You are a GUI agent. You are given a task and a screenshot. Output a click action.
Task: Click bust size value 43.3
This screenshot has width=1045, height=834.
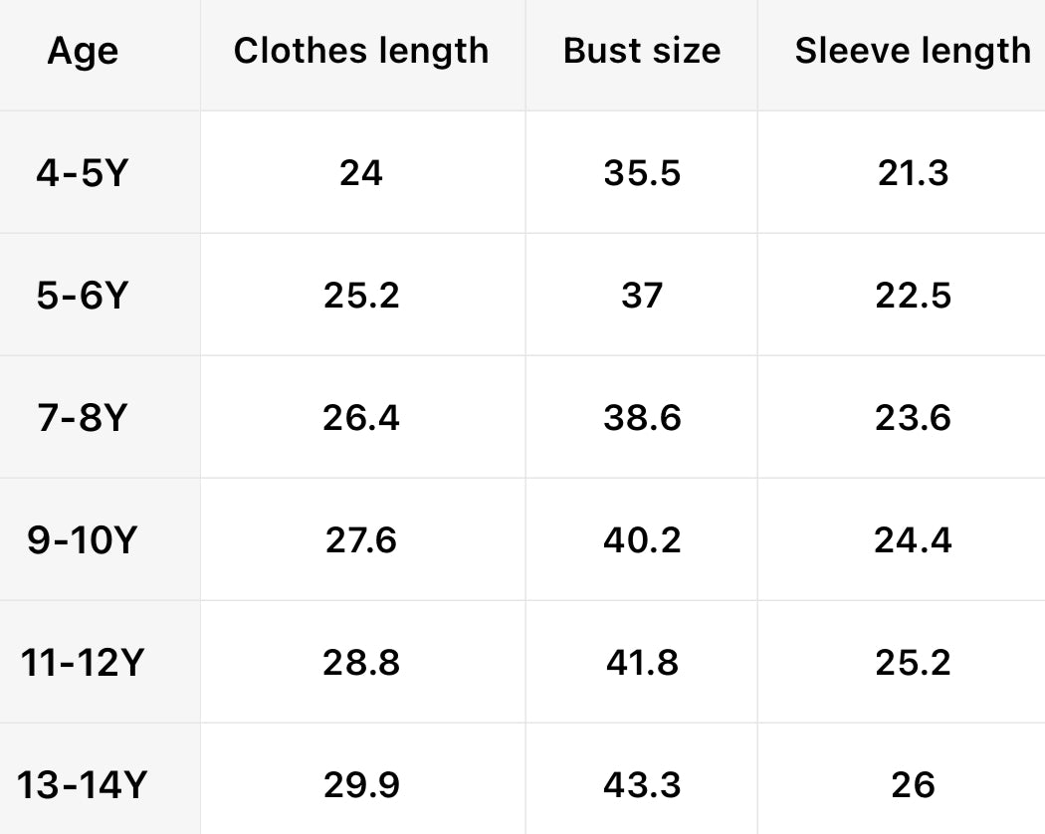[642, 785]
